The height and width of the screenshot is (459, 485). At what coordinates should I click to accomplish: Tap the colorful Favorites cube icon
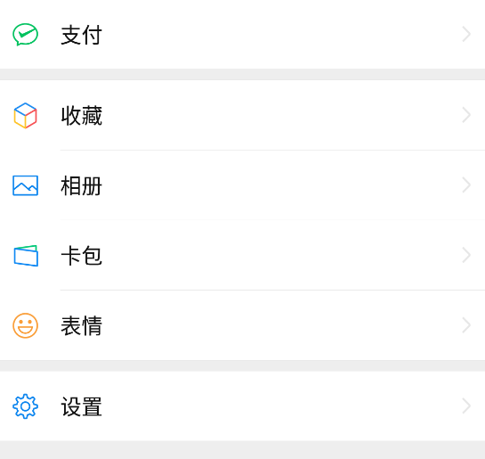click(26, 116)
